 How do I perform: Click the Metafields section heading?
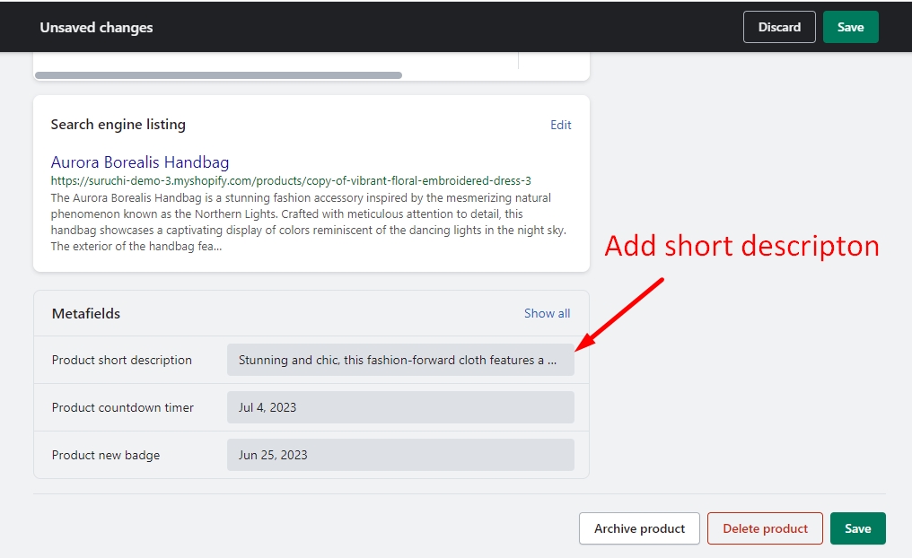pos(86,314)
